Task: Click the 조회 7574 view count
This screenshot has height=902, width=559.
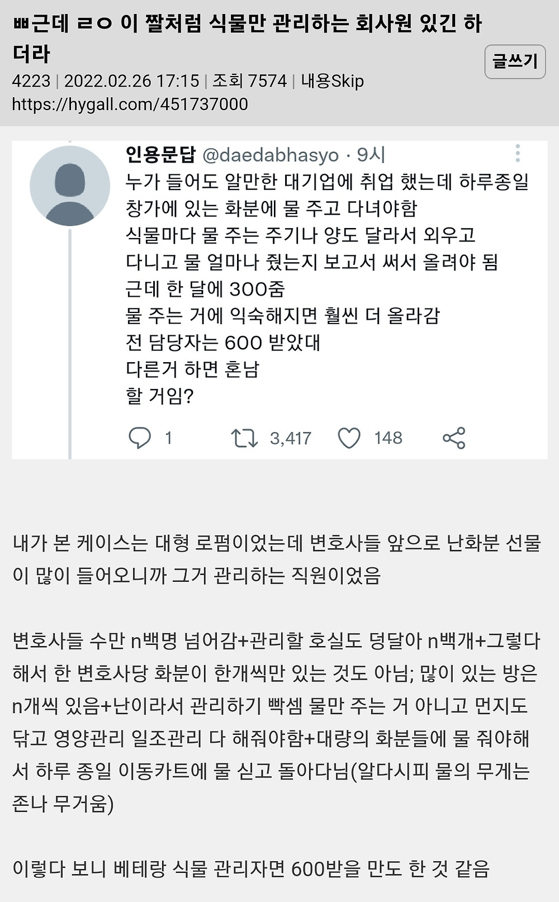Action: (250, 81)
